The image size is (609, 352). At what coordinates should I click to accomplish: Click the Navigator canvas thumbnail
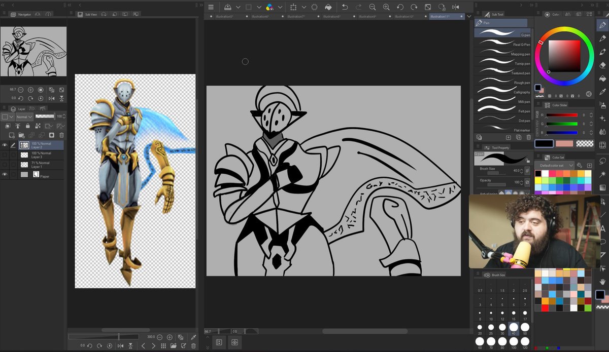click(33, 52)
